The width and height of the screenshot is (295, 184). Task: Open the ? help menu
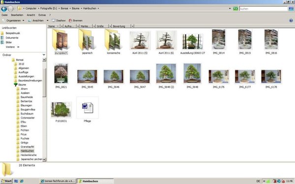tap(50, 15)
